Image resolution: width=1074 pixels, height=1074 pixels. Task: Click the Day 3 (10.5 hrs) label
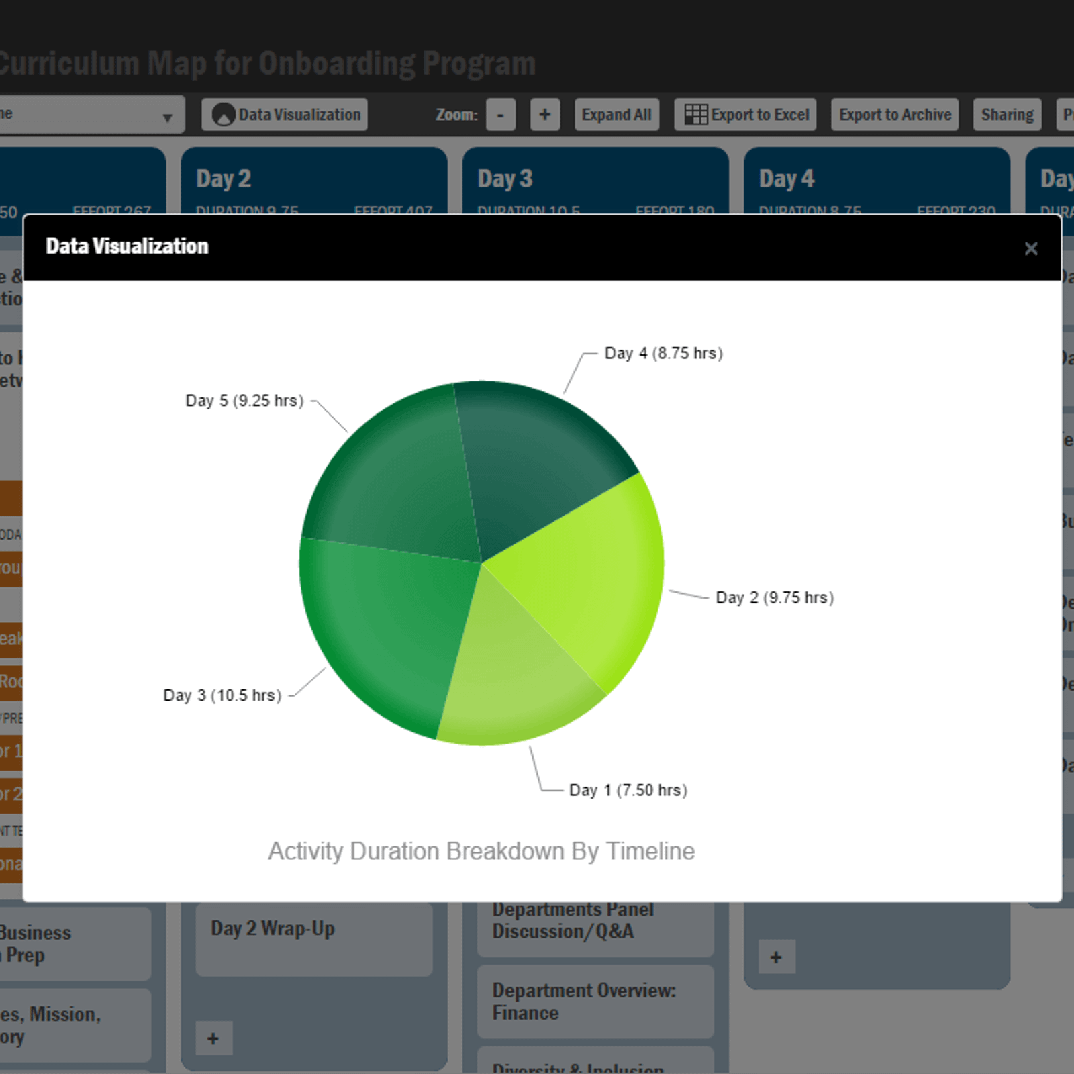pyautogui.click(x=222, y=695)
